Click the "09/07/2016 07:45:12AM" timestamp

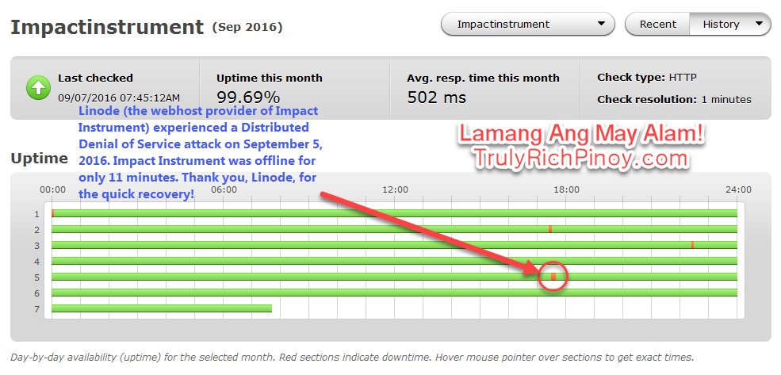(x=119, y=98)
